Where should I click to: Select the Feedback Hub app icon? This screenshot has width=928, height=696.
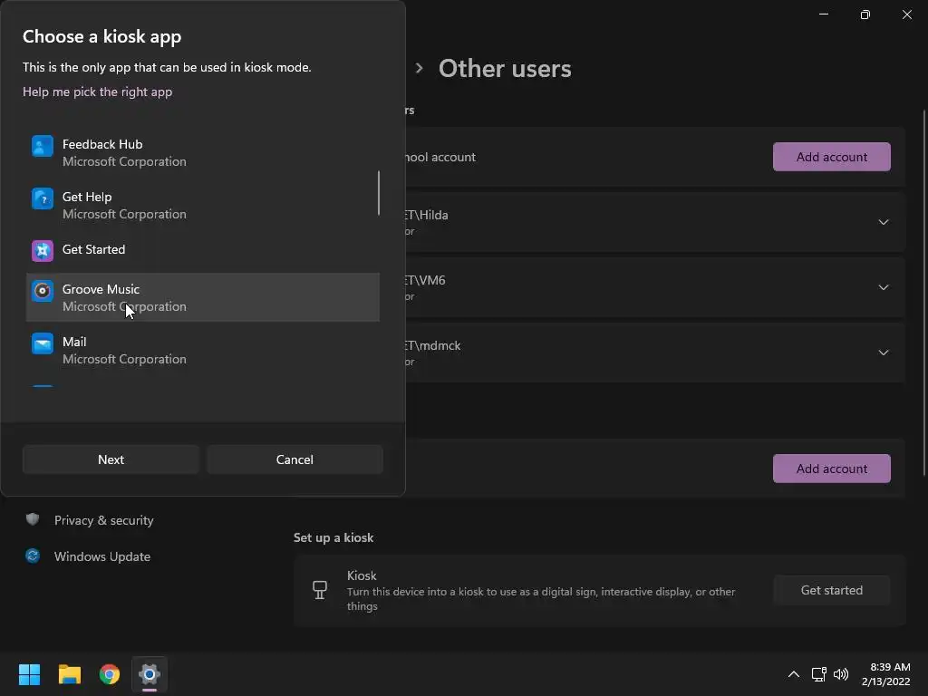point(43,146)
